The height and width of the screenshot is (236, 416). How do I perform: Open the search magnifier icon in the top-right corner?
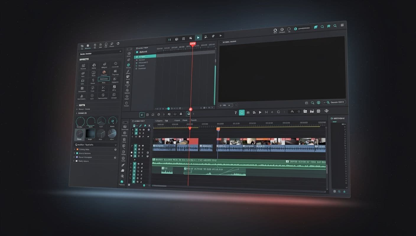pyautogui.click(x=335, y=26)
